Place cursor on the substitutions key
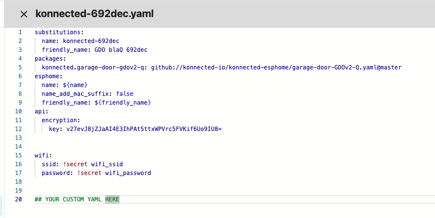 [x=54, y=32]
